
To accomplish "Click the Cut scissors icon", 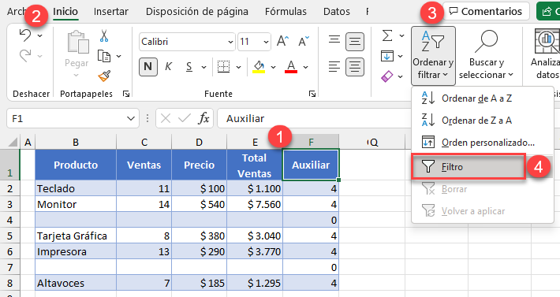I will 104,35.
